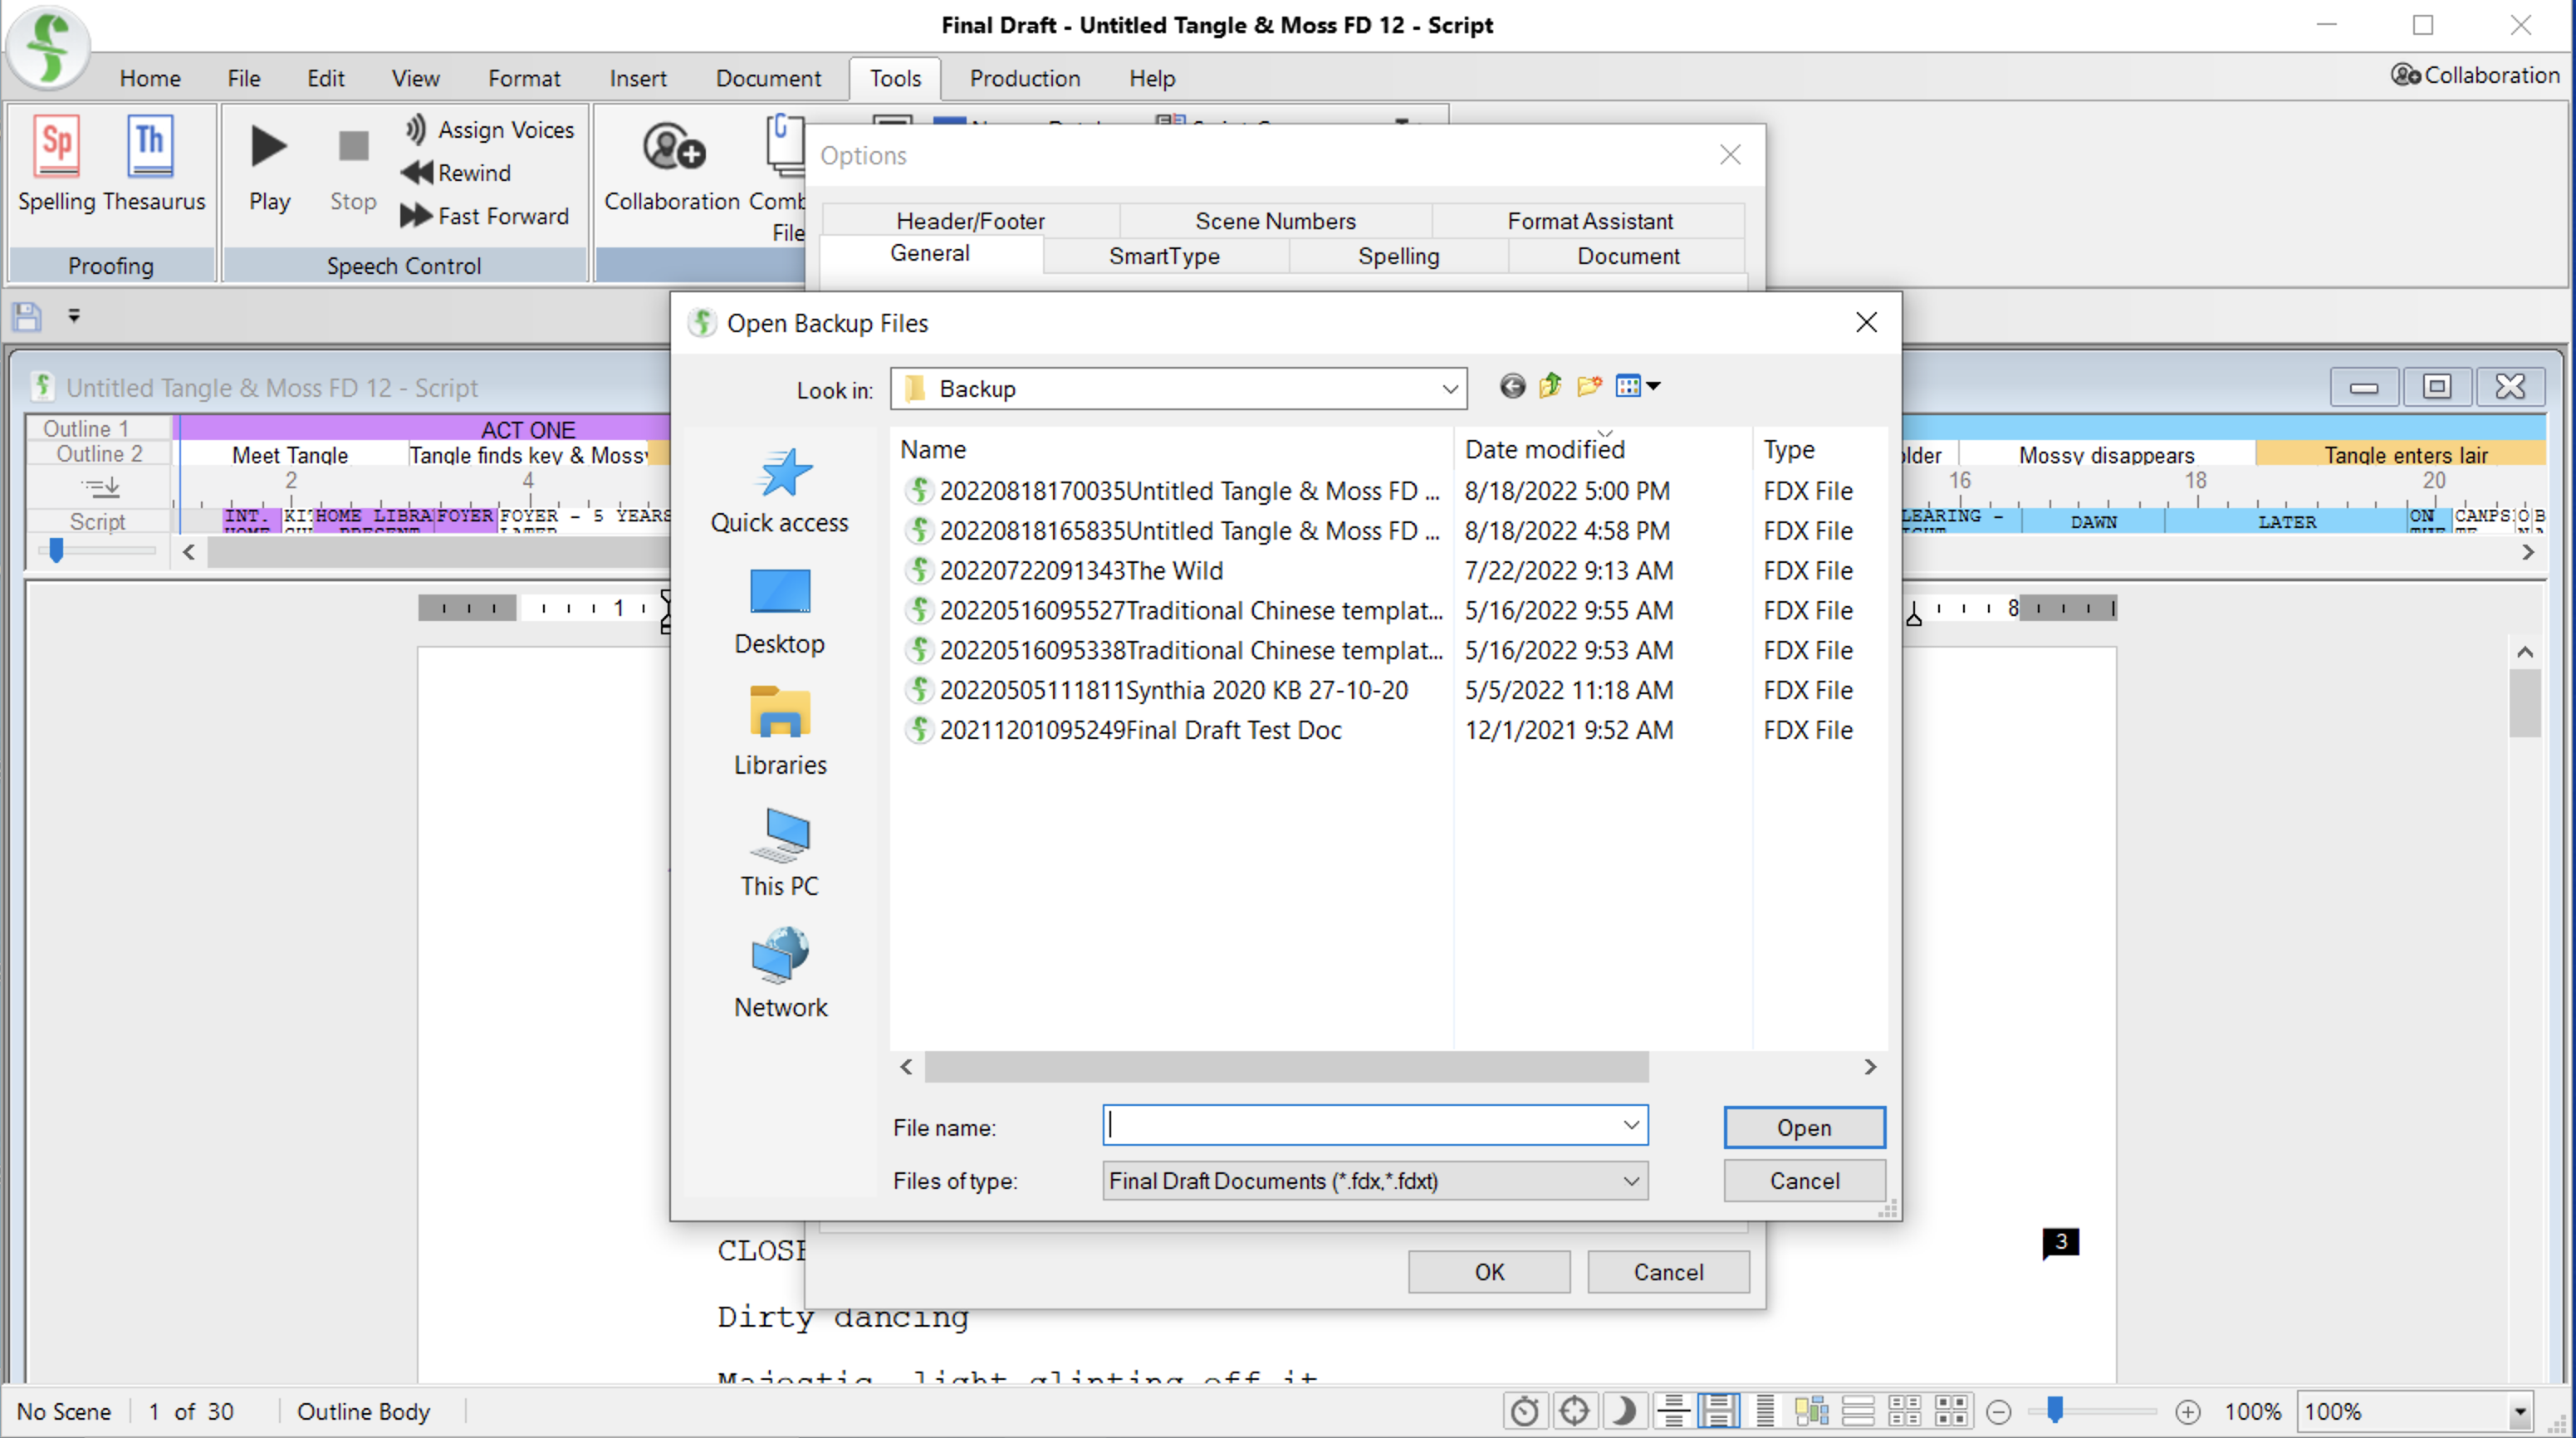Create a new folder in the Backup dialog

(x=1589, y=387)
